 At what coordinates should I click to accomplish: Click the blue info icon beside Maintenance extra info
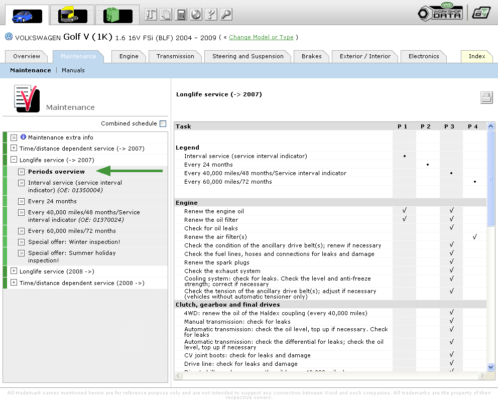[23, 137]
